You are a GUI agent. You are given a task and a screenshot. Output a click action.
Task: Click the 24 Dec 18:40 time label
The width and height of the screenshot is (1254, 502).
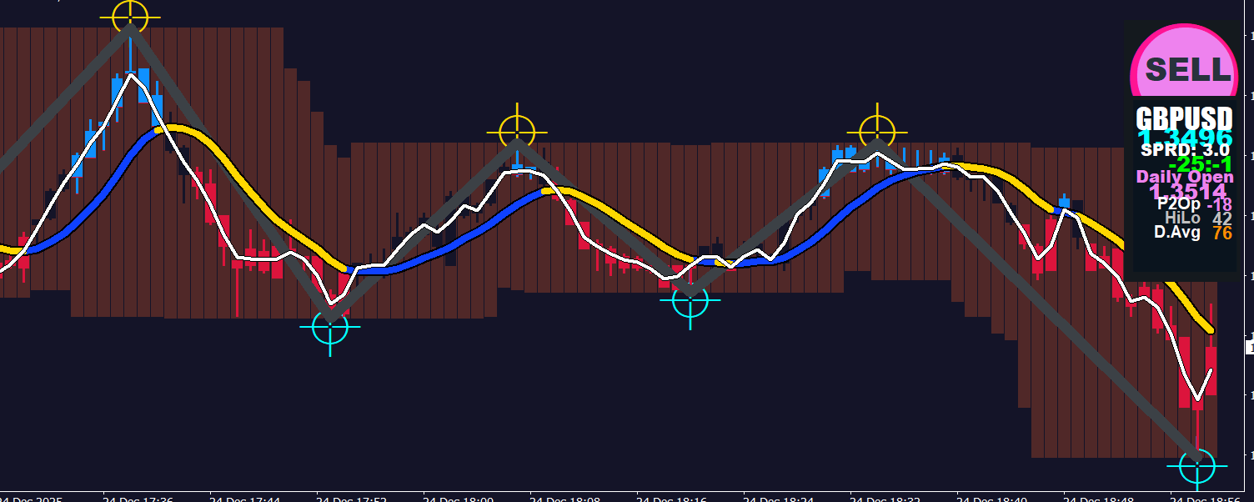click(x=991, y=499)
